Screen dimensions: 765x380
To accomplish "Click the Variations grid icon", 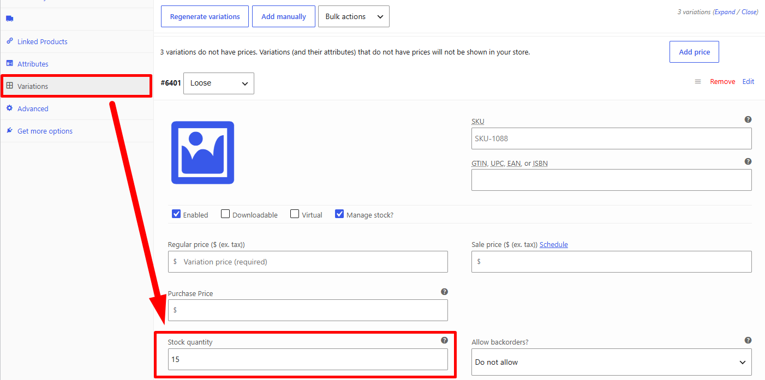I will click(x=9, y=86).
